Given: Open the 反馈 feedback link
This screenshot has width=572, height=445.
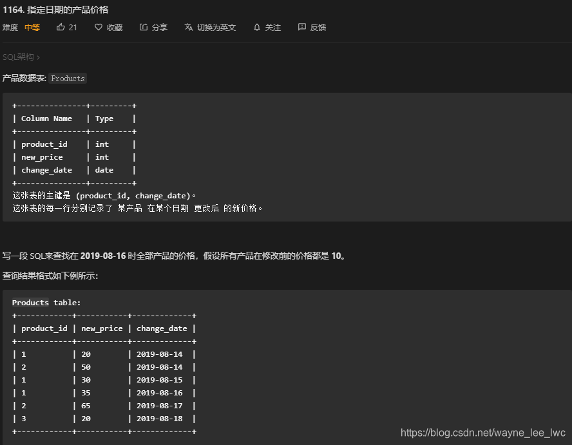Looking at the screenshot, I should point(318,27).
